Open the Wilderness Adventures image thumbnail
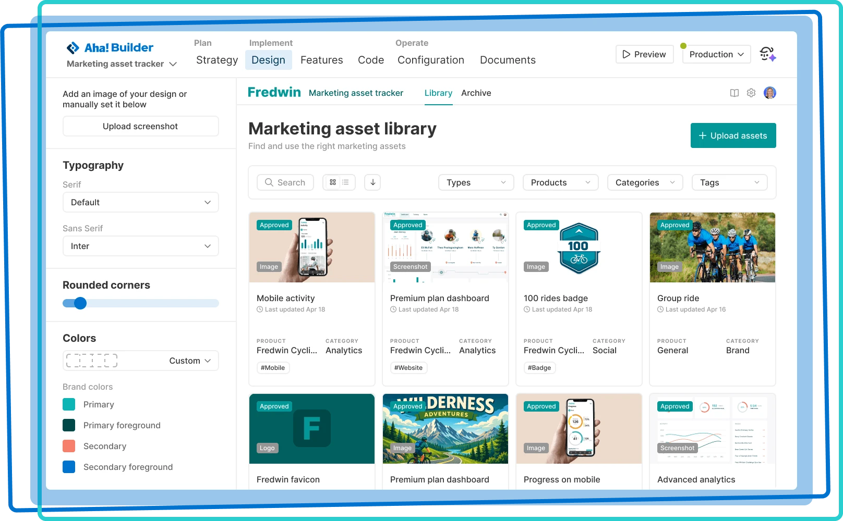The image size is (843, 521). tap(445, 429)
